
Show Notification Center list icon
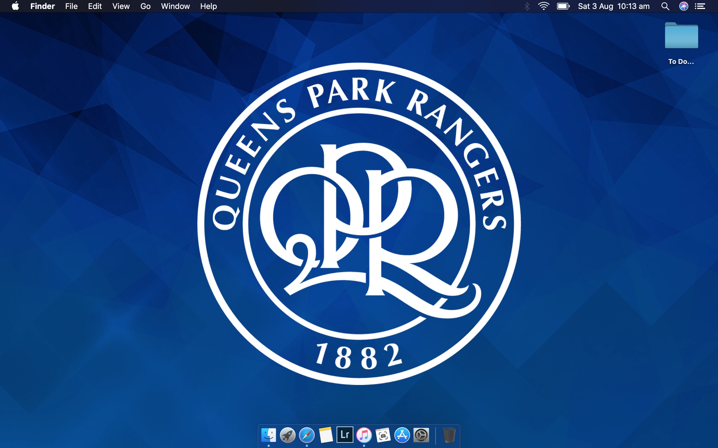pyautogui.click(x=700, y=6)
